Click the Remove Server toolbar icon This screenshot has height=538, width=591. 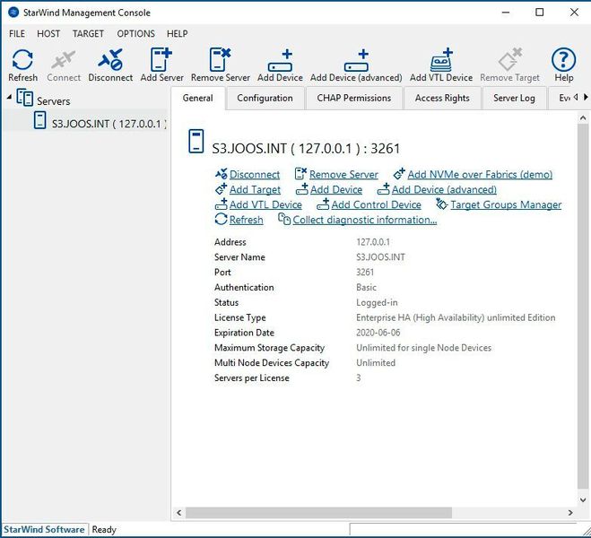pyautogui.click(x=220, y=62)
